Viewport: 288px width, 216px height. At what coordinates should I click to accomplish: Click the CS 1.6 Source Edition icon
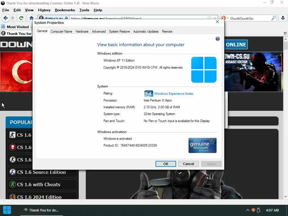12,172
